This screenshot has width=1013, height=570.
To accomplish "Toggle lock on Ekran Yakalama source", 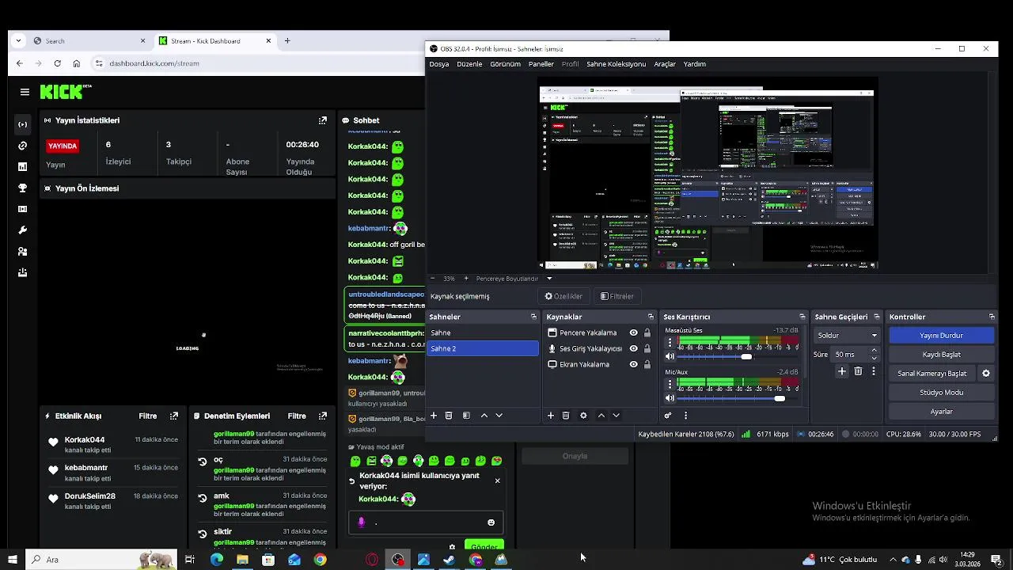I will [x=647, y=364].
